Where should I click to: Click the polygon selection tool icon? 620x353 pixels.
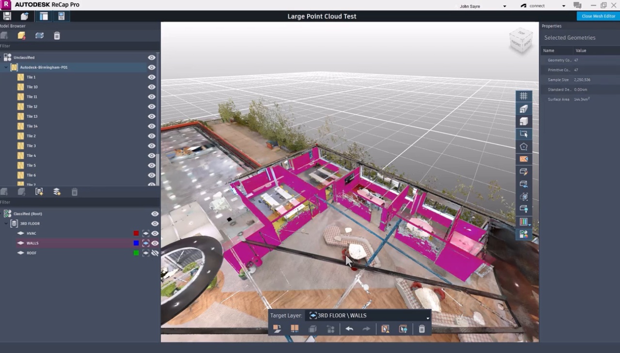[524, 147]
